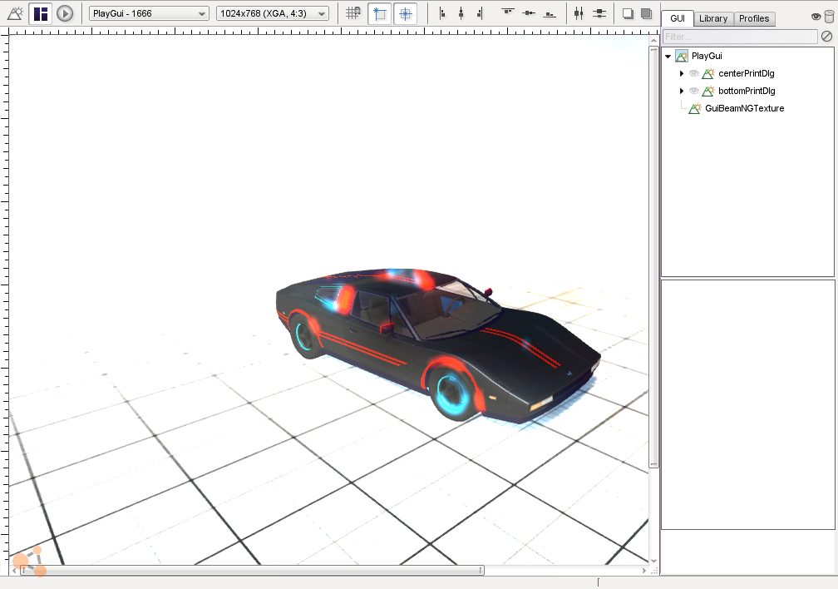Click the Filter text field

click(x=740, y=37)
